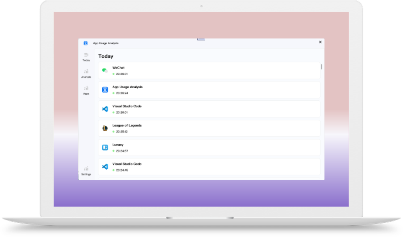
Task: Click the list scrollbar thumb
Action: (322, 67)
